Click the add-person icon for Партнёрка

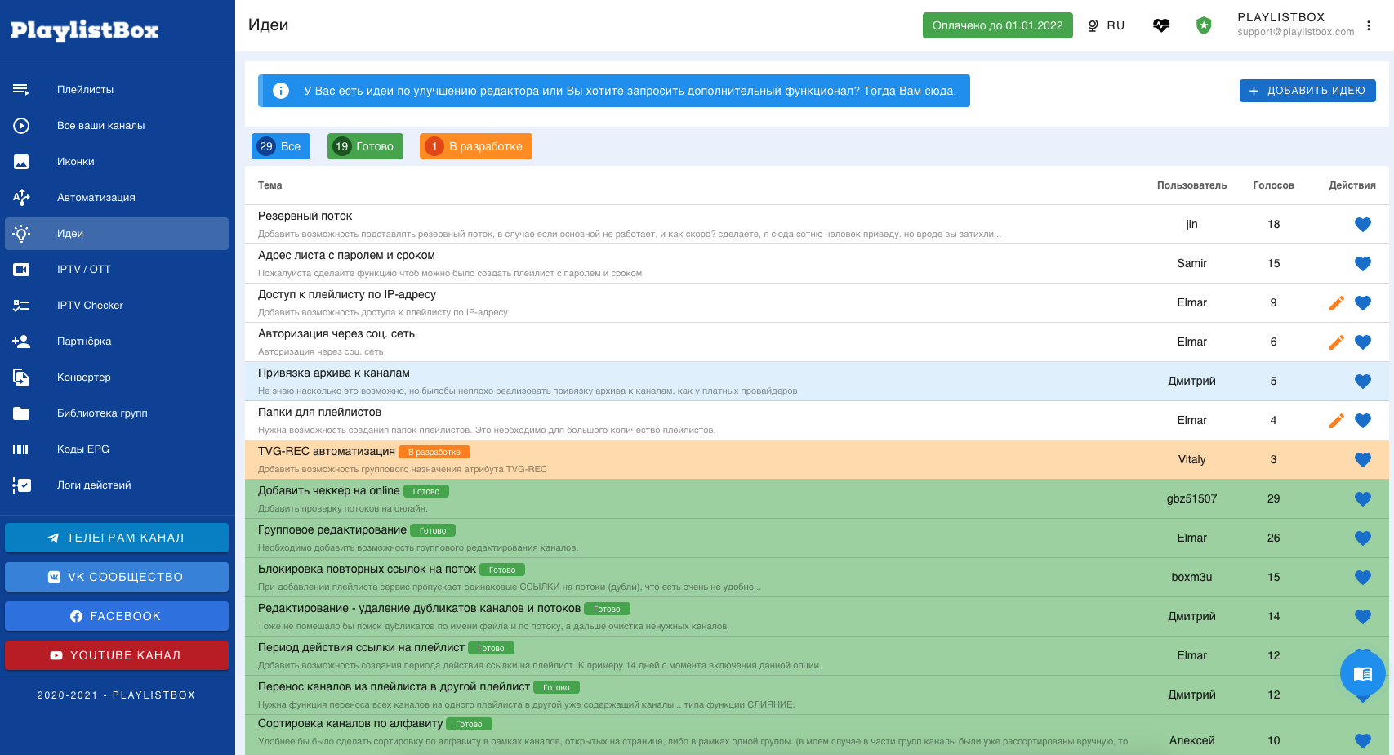(21, 342)
